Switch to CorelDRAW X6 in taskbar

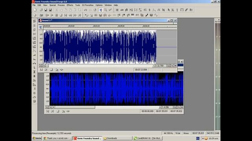[x=148, y=138]
